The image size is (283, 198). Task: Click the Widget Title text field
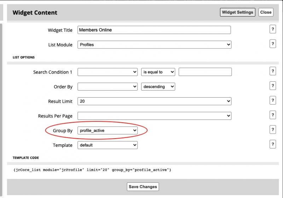[154, 30]
